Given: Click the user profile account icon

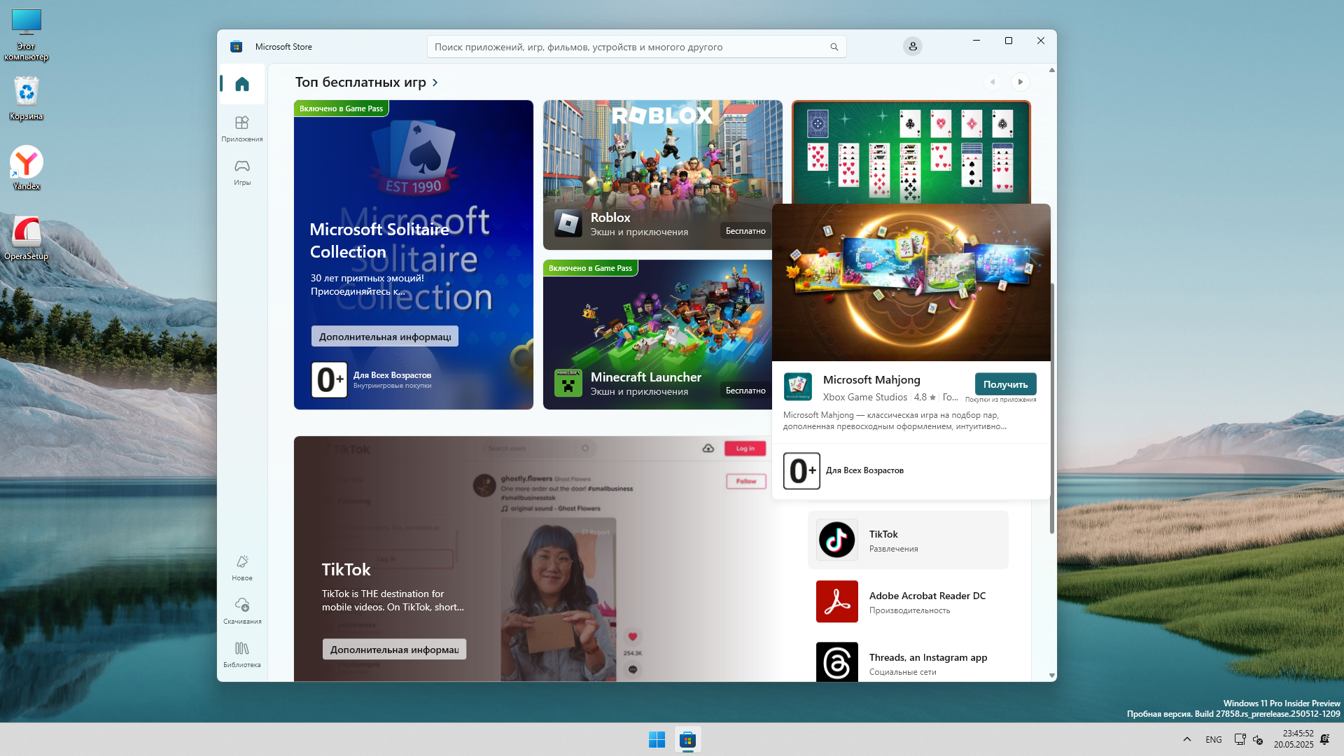Looking at the screenshot, I should [x=912, y=46].
